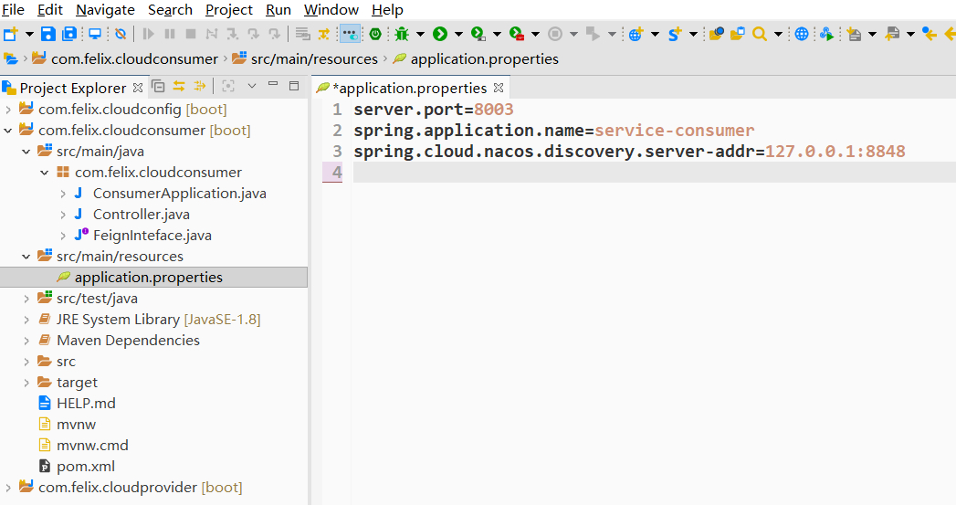Select Controller.java in the tree
The width and height of the screenshot is (956, 505).
[x=142, y=214]
